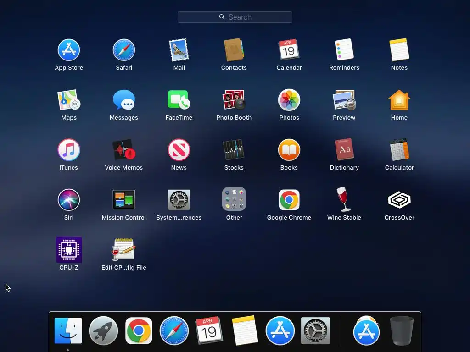
Task: Launch Safari from the Launchpad grid
Action: click(x=124, y=50)
